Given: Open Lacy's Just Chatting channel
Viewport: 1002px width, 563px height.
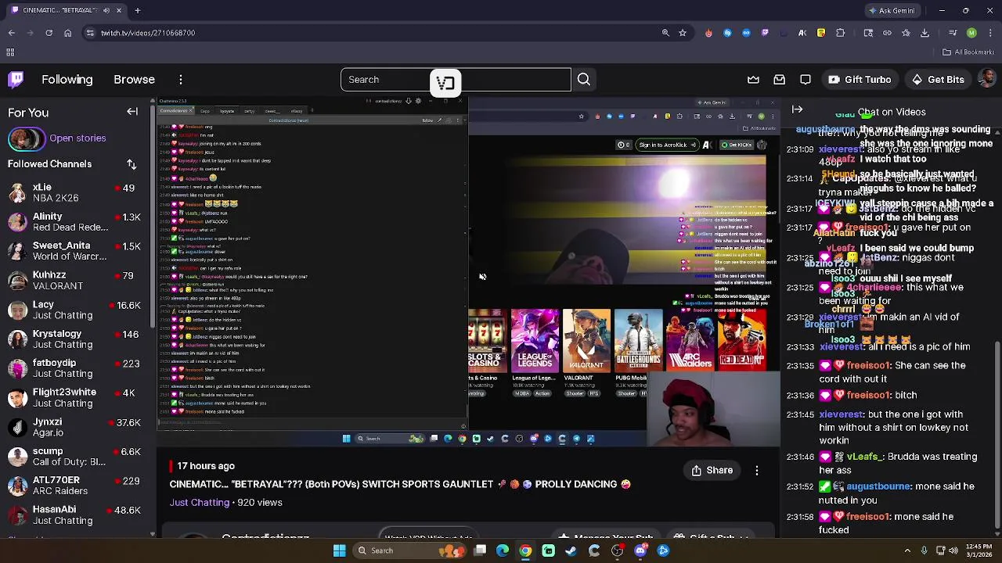Looking at the screenshot, I should (76, 310).
